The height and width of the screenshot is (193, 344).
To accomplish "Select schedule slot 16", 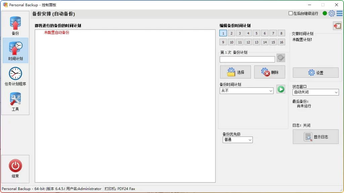I will [282, 42].
